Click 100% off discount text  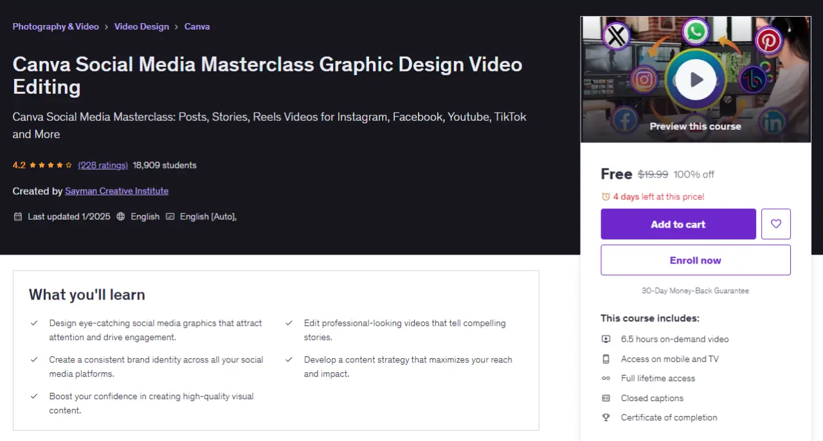(x=694, y=174)
